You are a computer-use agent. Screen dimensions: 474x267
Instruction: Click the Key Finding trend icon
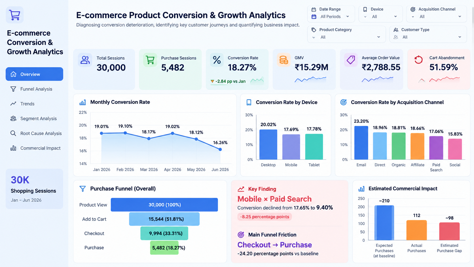pos(241,189)
